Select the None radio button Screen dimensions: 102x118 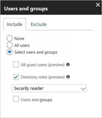[10, 38]
